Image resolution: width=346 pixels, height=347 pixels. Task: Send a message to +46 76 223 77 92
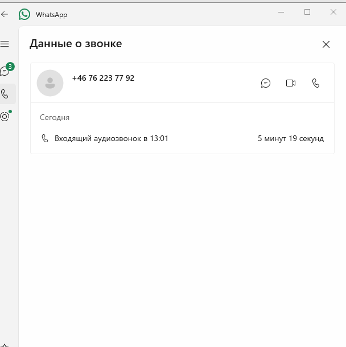(266, 83)
